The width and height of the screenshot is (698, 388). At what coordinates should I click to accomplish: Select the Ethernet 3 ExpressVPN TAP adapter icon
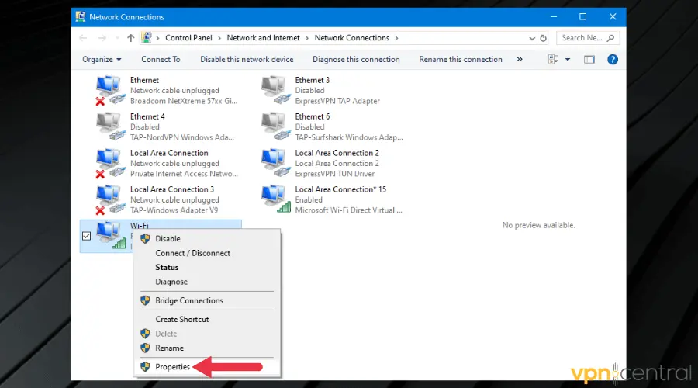(275, 90)
